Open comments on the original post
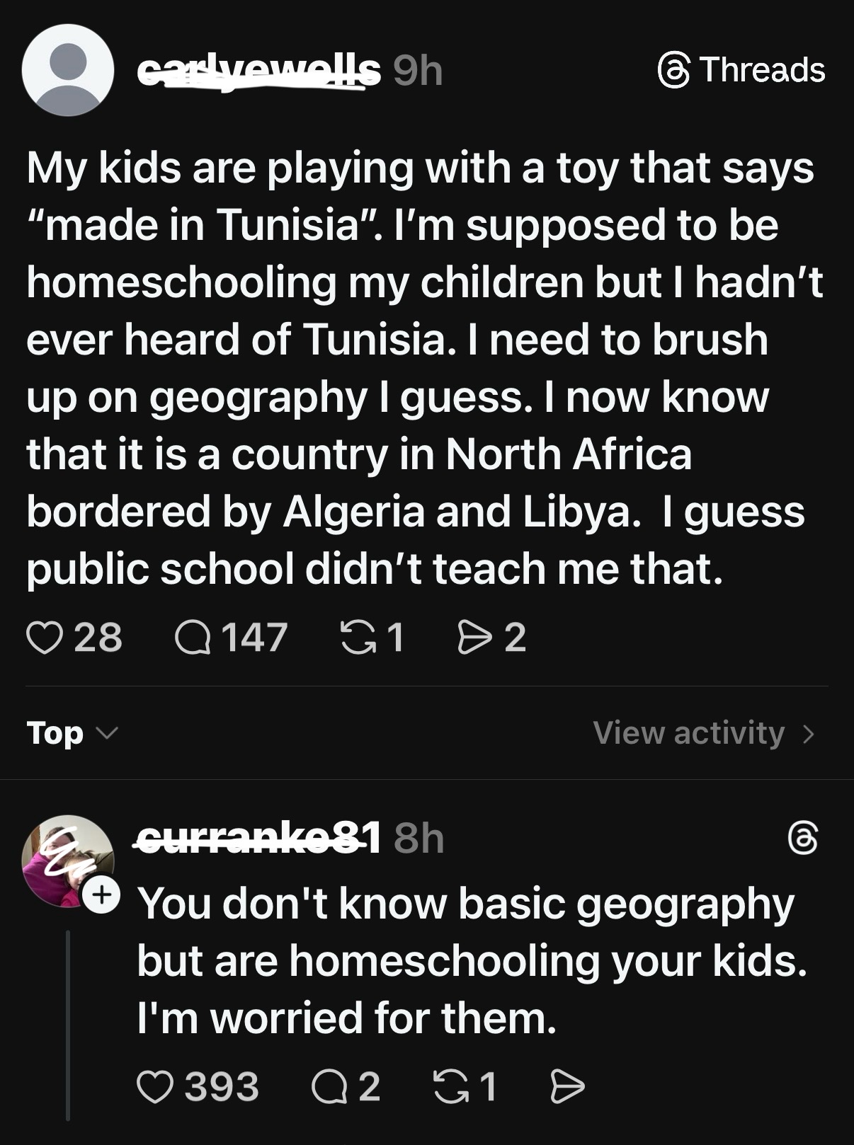Viewport: 854px width, 1145px height. (x=193, y=637)
